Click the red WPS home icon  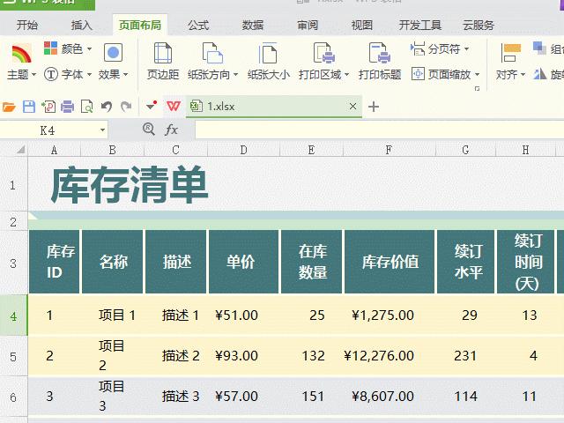tap(174, 106)
